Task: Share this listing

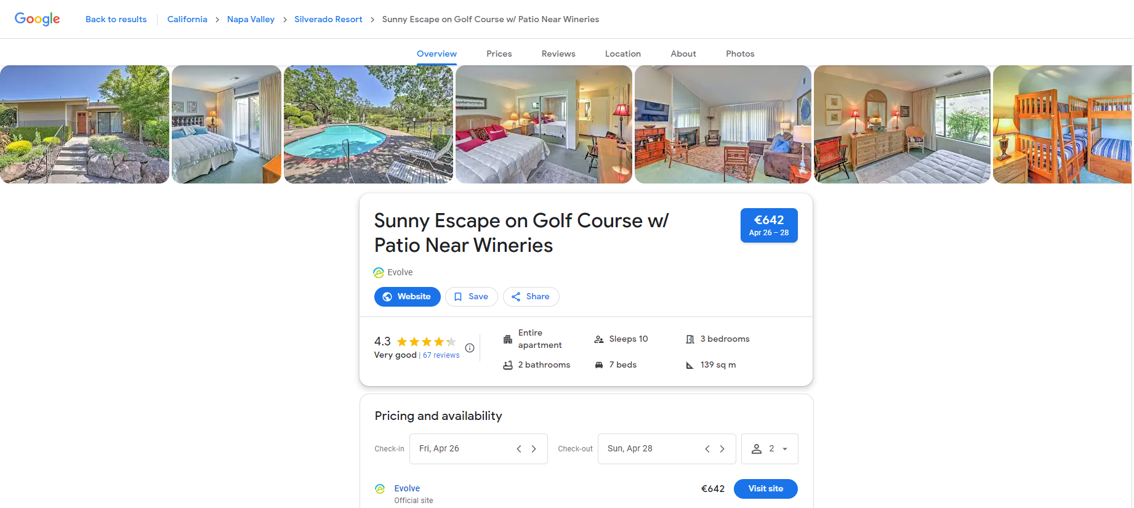Action: [x=531, y=297]
